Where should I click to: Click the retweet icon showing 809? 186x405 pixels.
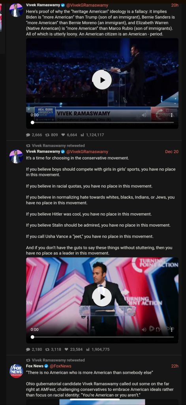tap(47, 135)
